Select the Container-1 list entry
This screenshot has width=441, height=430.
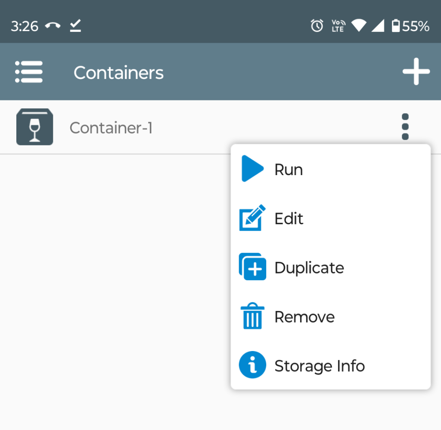(x=111, y=126)
